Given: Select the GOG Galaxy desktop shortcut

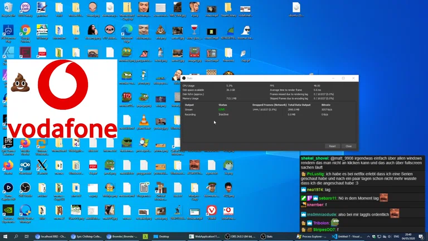Looking at the screenshot, I should click(25, 8).
